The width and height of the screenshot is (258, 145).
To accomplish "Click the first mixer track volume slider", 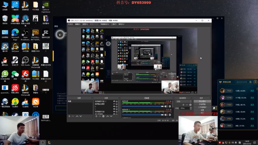I will tap(143, 106).
